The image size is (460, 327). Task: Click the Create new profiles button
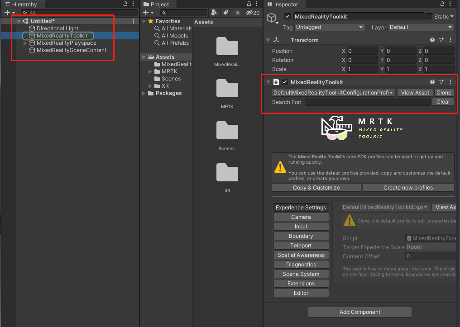click(408, 188)
